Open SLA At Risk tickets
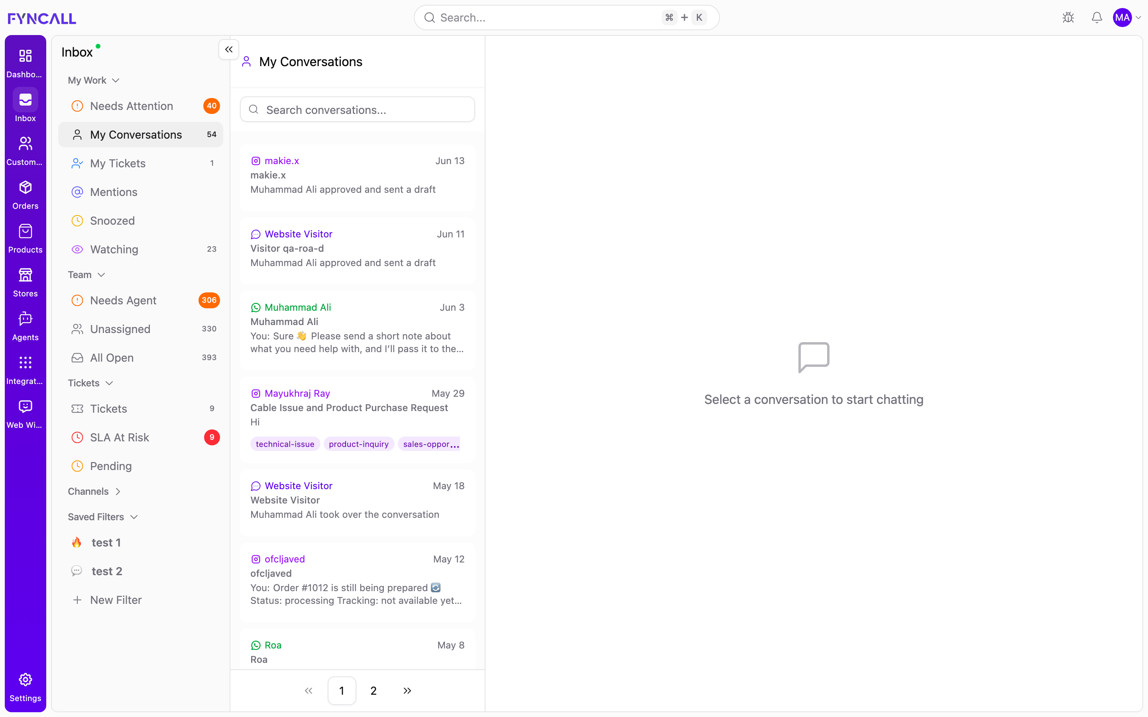 pos(140,437)
